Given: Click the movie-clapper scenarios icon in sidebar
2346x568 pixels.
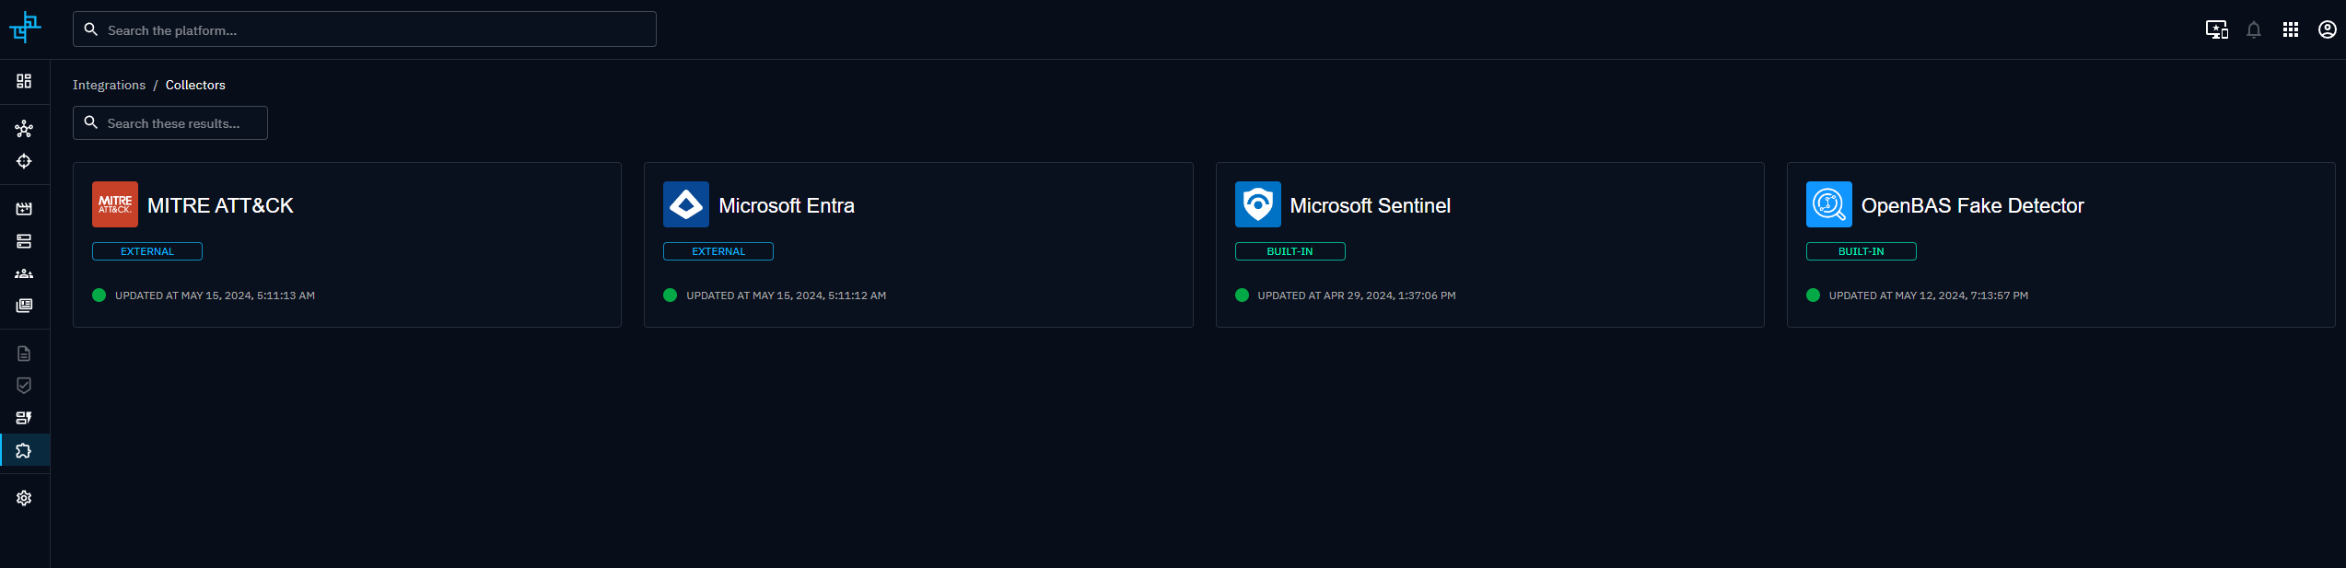Looking at the screenshot, I should tap(24, 209).
